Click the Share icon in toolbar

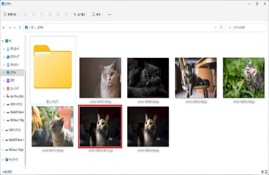58,14
